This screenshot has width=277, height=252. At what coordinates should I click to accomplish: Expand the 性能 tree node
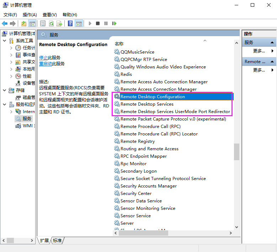click(x=11, y=76)
